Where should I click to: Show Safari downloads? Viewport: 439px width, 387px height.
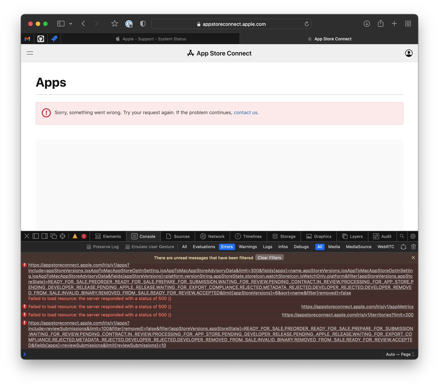(367, 24)
